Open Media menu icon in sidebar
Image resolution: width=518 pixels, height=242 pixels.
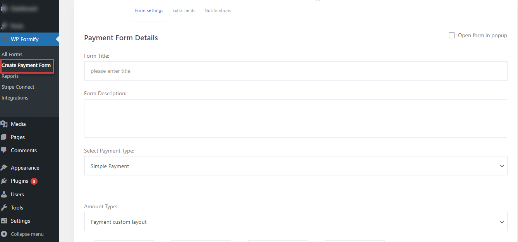click(4, 124)
